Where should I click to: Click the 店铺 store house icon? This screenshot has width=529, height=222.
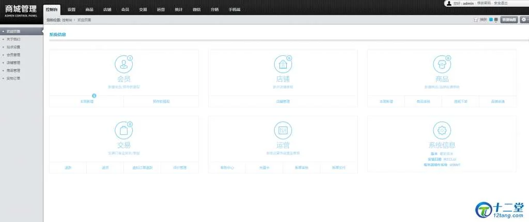pyautogui.click(x=283, y=65)
